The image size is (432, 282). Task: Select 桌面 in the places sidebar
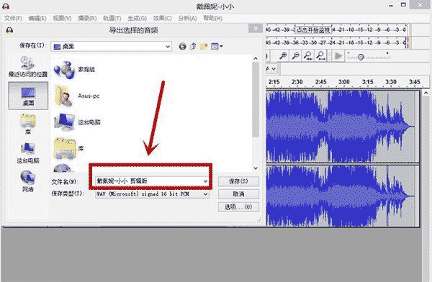click(28, 96)
